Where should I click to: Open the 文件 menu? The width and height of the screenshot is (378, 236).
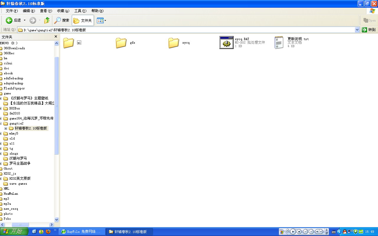(12, 11)
